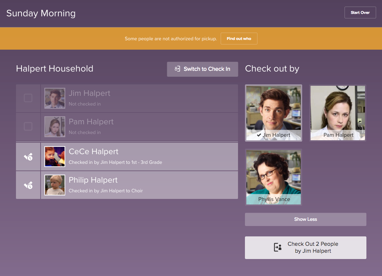Click the exit icon in Check Out 2 People button
382x276 pixels.
pyautogui.click(x=278, y=248)
